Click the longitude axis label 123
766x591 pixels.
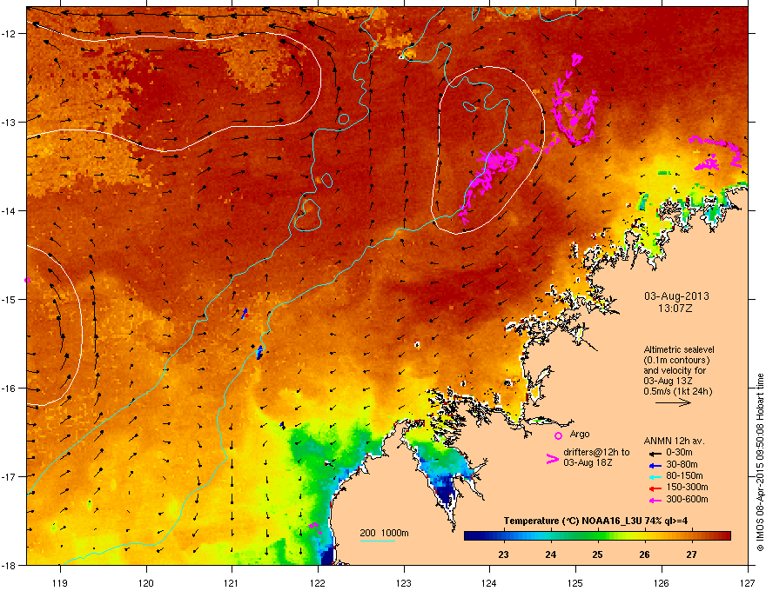point(404,583)
